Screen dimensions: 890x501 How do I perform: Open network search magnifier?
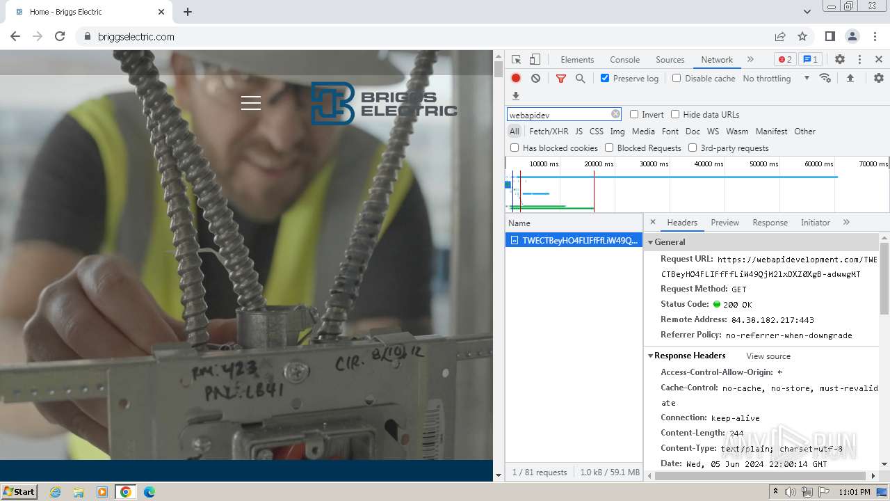[x=580, y=79]
